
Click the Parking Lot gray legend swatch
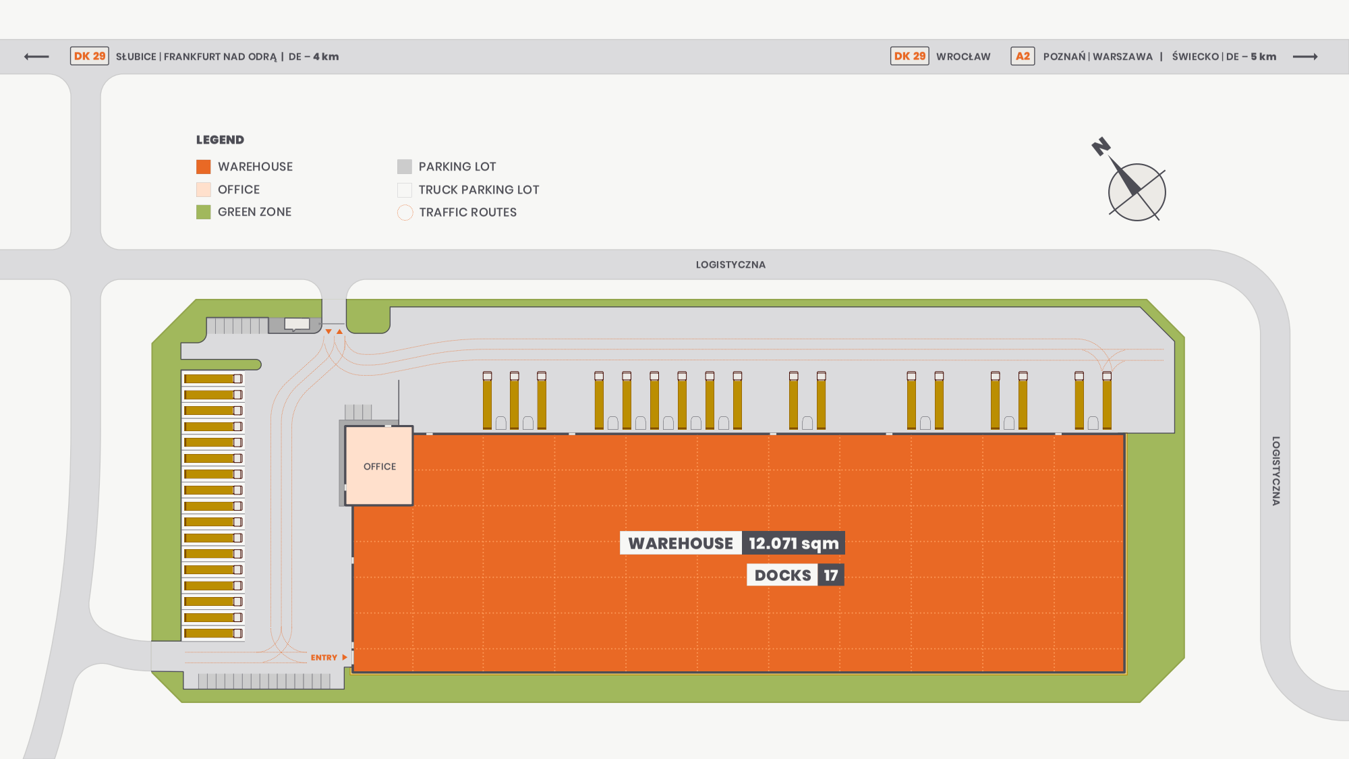(404, 167)
